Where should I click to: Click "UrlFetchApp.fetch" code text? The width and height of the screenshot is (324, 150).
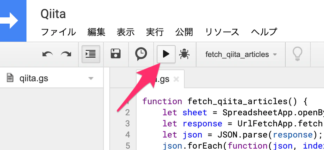(280, 124)
